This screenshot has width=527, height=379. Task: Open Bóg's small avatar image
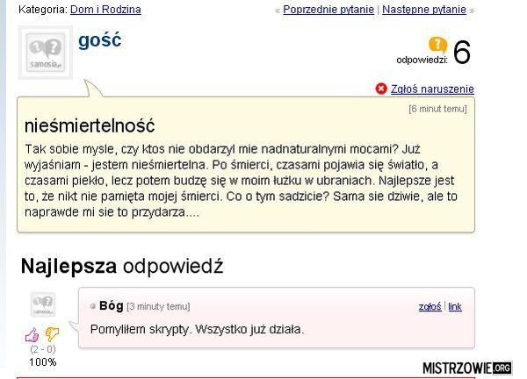(43, 304)
